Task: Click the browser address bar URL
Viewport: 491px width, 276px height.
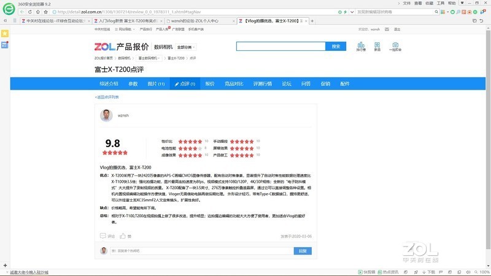Action: click(129, 12)
